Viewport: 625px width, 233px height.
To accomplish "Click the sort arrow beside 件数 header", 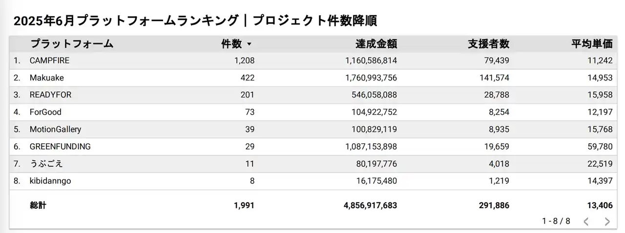I will (x=249, y=44).
